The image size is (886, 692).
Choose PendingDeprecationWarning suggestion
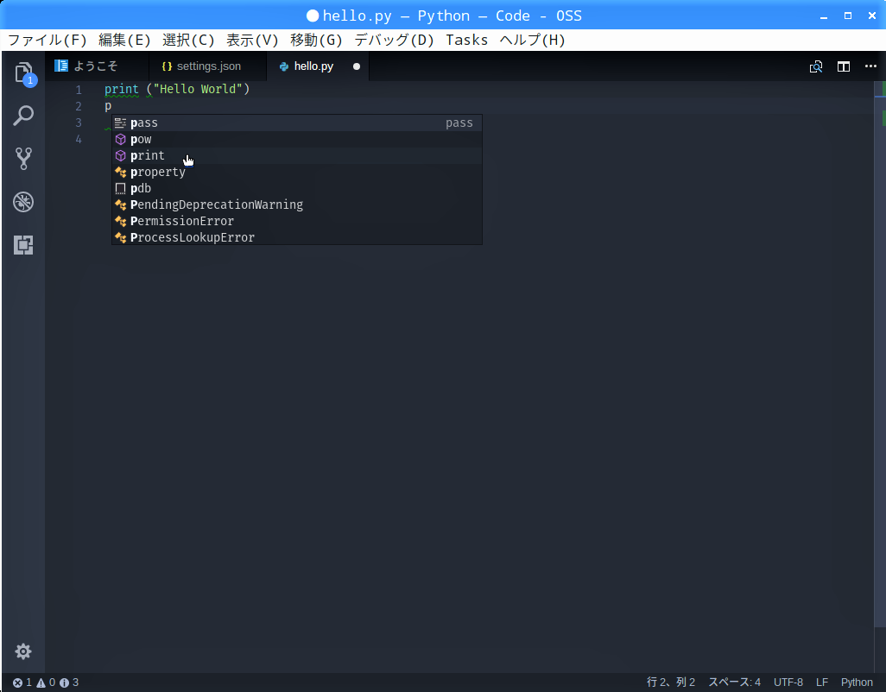(297, 204)
